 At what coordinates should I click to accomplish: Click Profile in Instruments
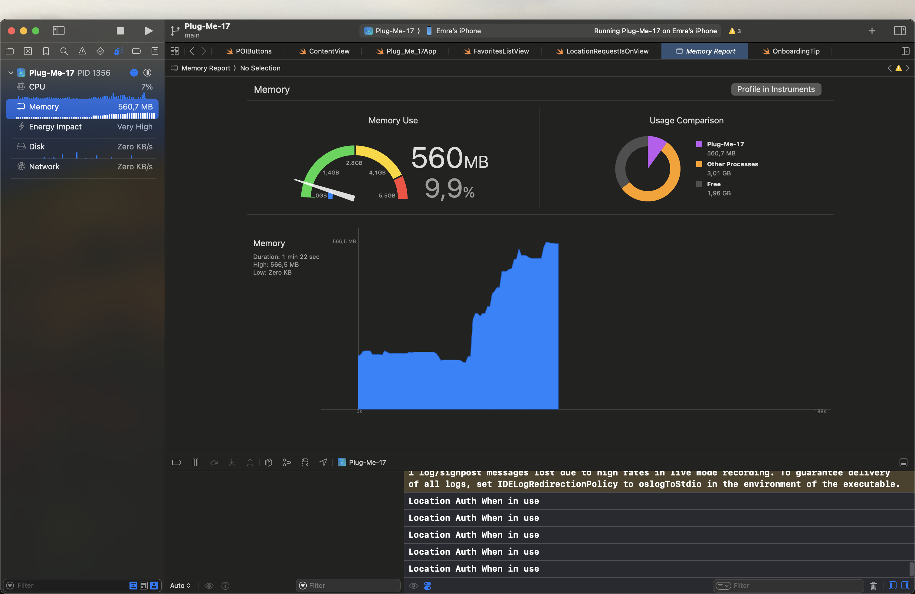click(776, 89)
